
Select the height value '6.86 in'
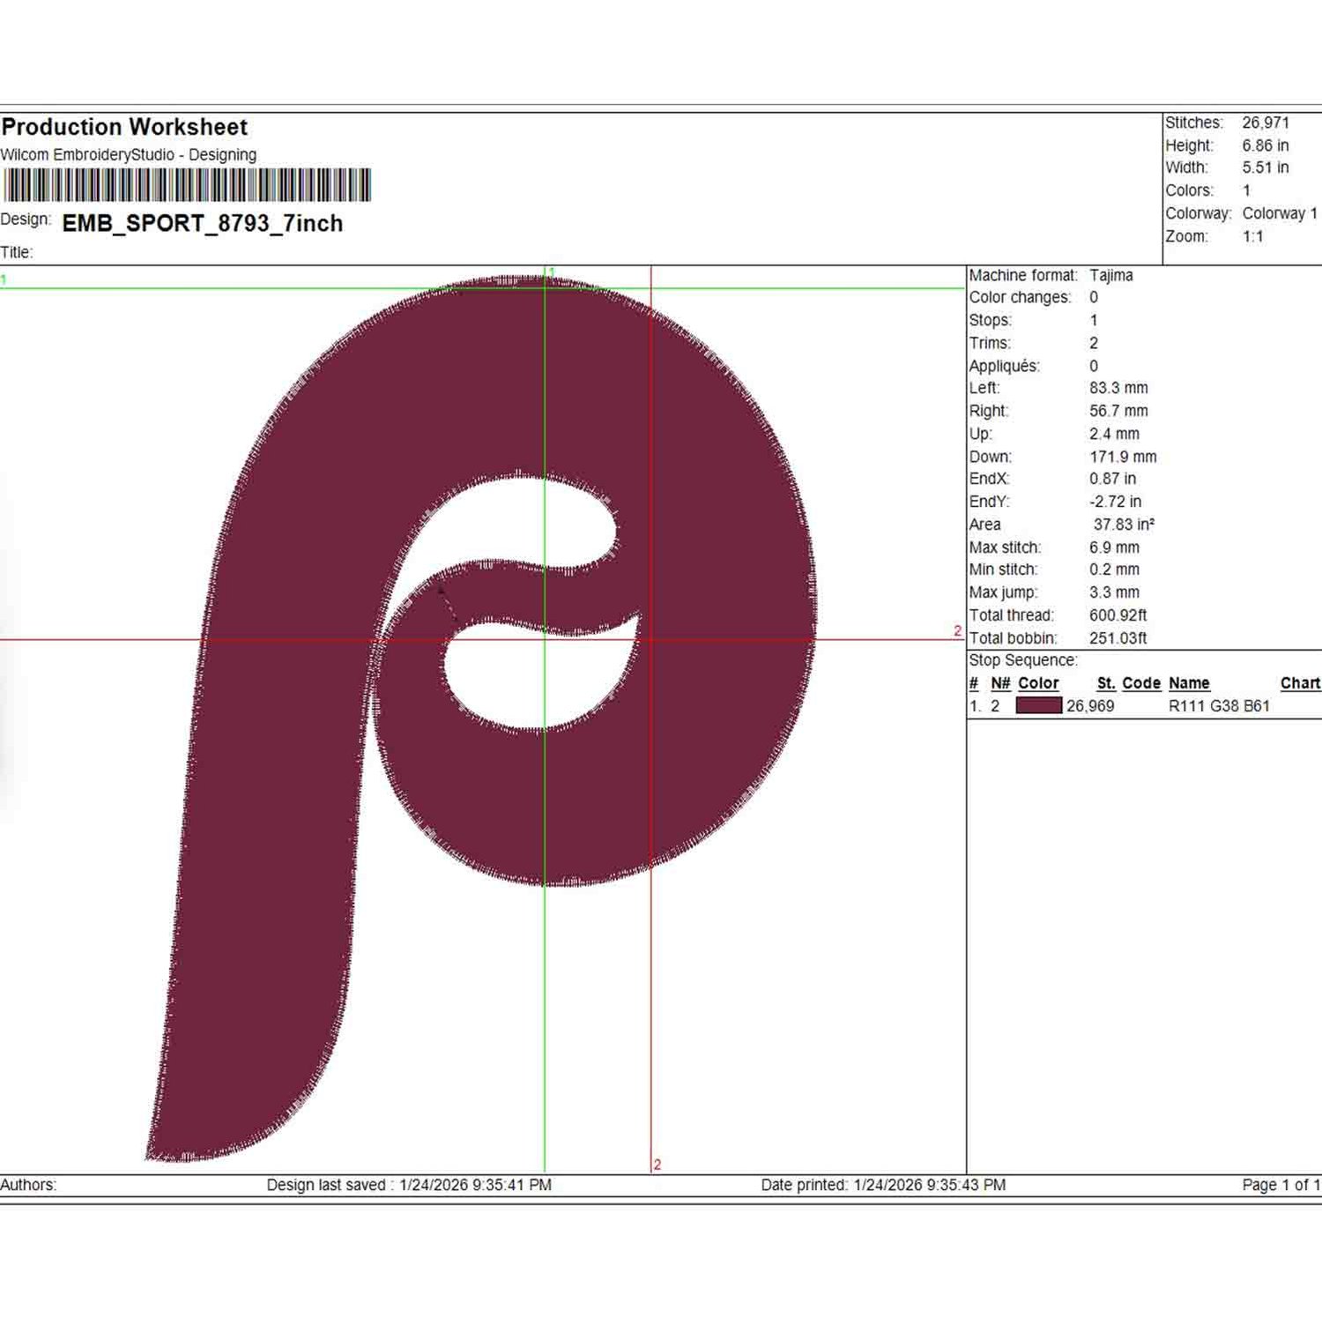tap(1266, 145)
